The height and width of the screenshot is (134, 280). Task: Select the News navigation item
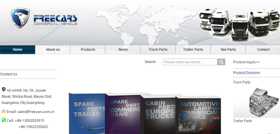(123, 49)
